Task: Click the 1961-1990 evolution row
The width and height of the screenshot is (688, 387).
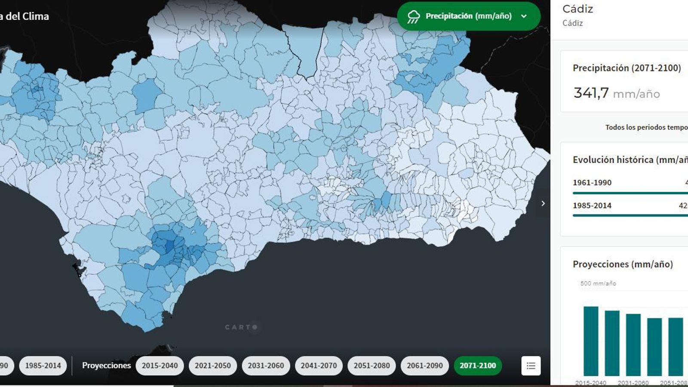Action: point(592,182)
